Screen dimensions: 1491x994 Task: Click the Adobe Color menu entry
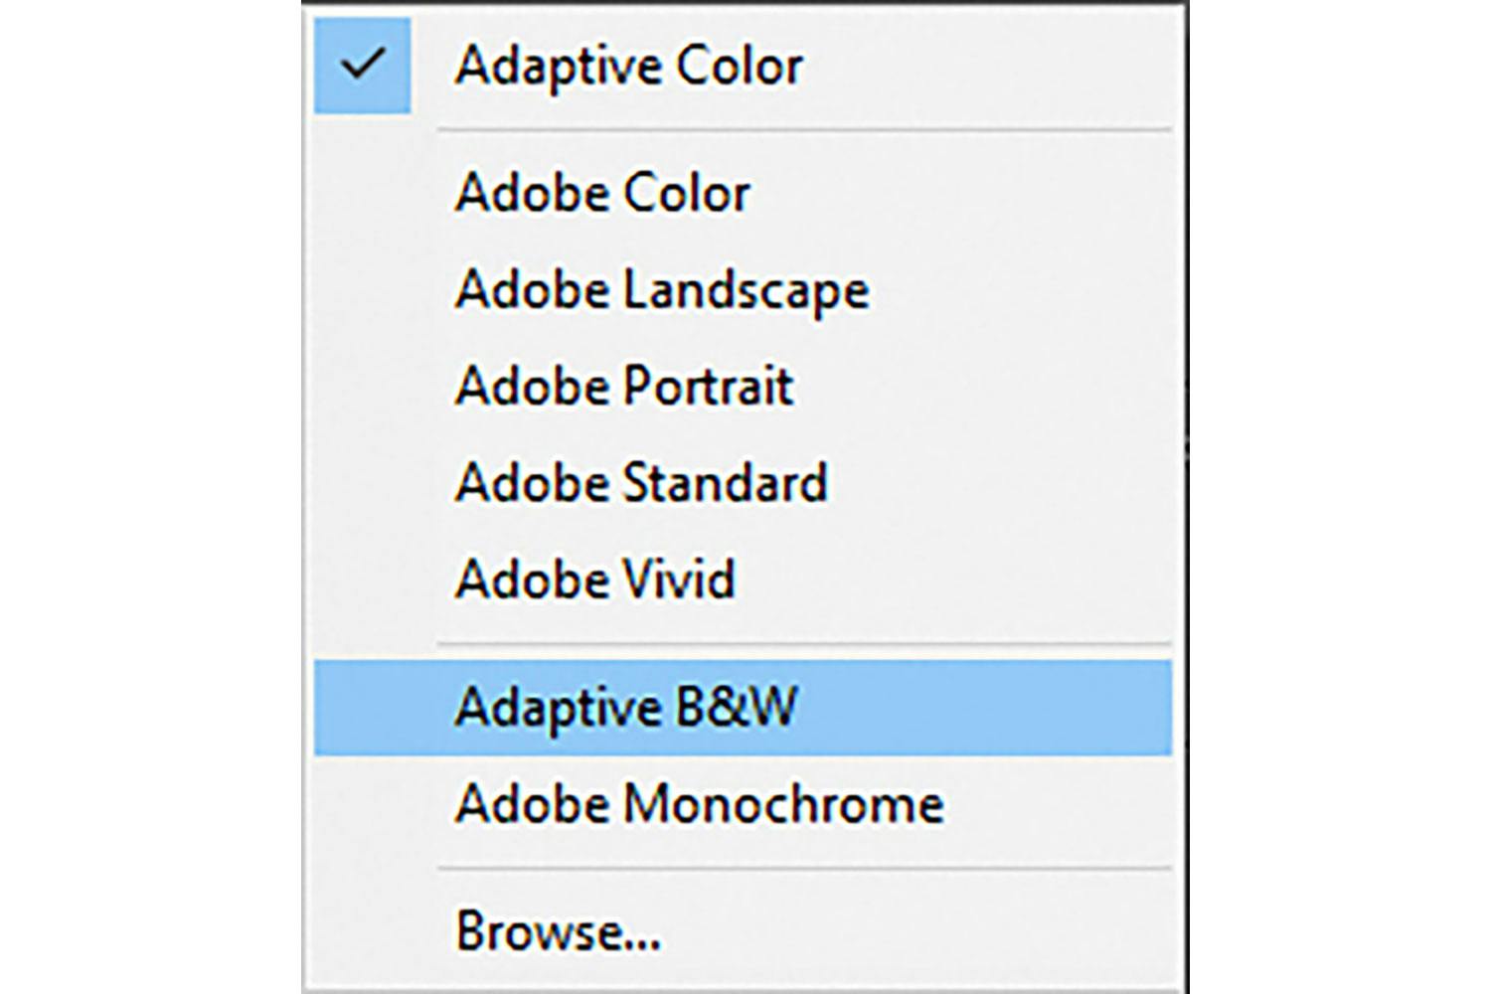(x=602, y=193)
